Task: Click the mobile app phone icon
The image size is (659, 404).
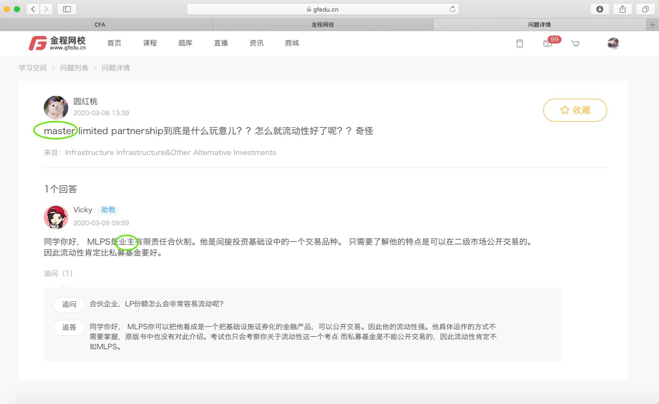Action: coord(520,43)
